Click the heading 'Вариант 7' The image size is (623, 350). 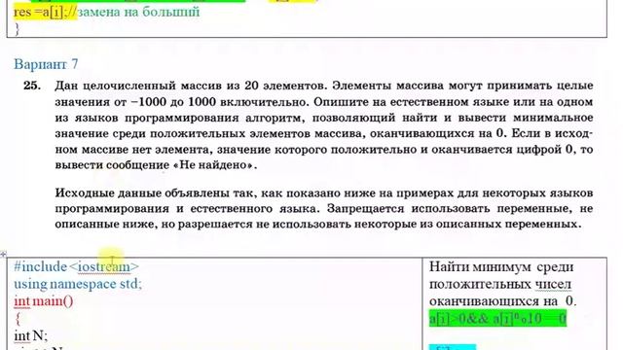point(46,64)
